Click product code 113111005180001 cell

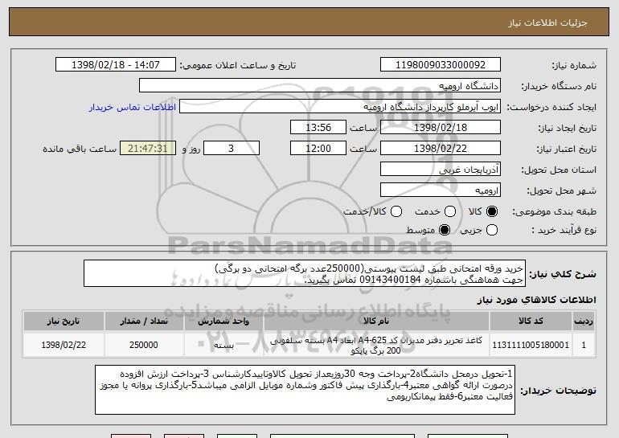pyautogui.click(x=531, y=345)
